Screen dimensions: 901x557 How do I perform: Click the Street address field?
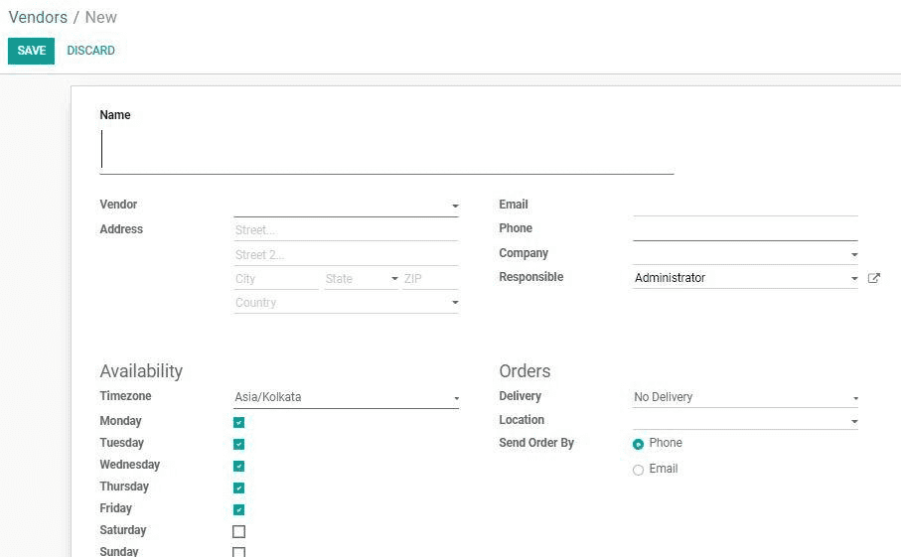pyautogui.click(x=346, y=230)
